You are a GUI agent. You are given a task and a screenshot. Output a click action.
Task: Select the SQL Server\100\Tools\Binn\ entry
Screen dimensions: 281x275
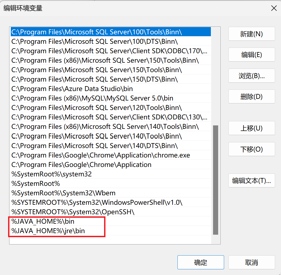(111, 32)
